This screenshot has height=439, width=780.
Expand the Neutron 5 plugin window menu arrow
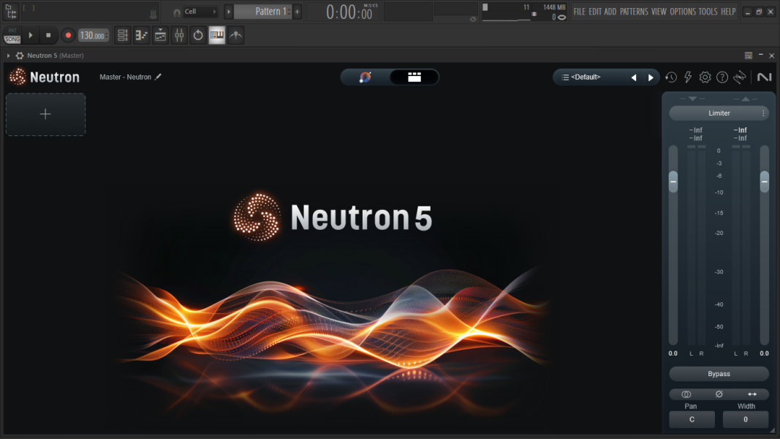[8, 56]
